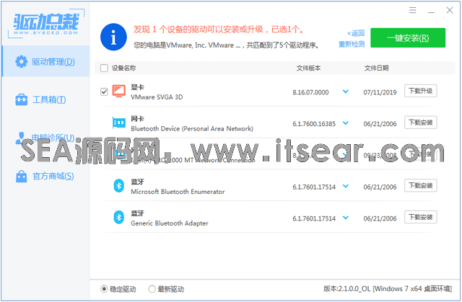Click version 6.1.7600.16385
The image size is (462, 302).
pyautogui.click(x=314, y=124)
